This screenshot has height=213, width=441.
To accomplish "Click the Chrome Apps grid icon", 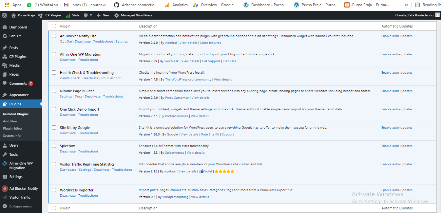I will click(7, 5).
